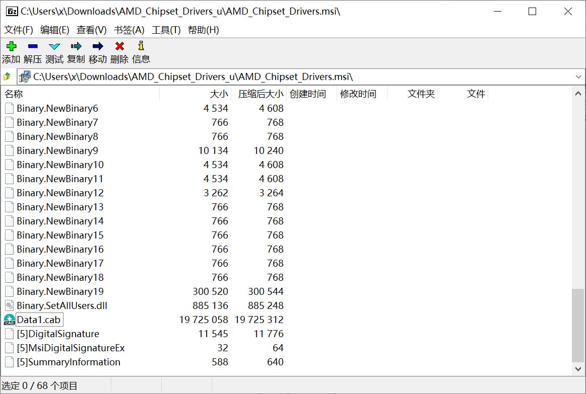This screenshot has width=586, height=394.
Task: Click scrollbar up arrow in file list
Action: (x=578, y=94)
